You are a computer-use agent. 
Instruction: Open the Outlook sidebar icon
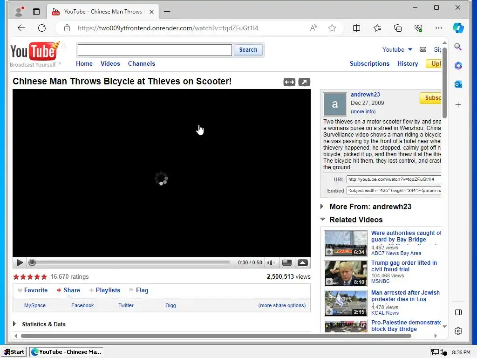click(x=458, y=84)
